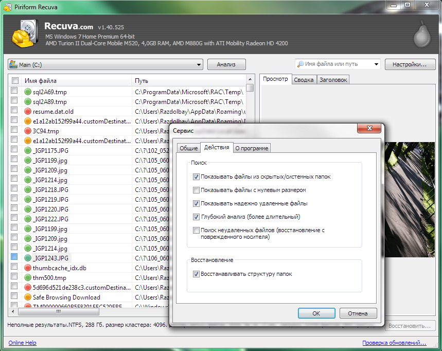This screenshot has height=351, width=442.
Task: Select the file row _IGP1175.JPG
Action: 89,151
